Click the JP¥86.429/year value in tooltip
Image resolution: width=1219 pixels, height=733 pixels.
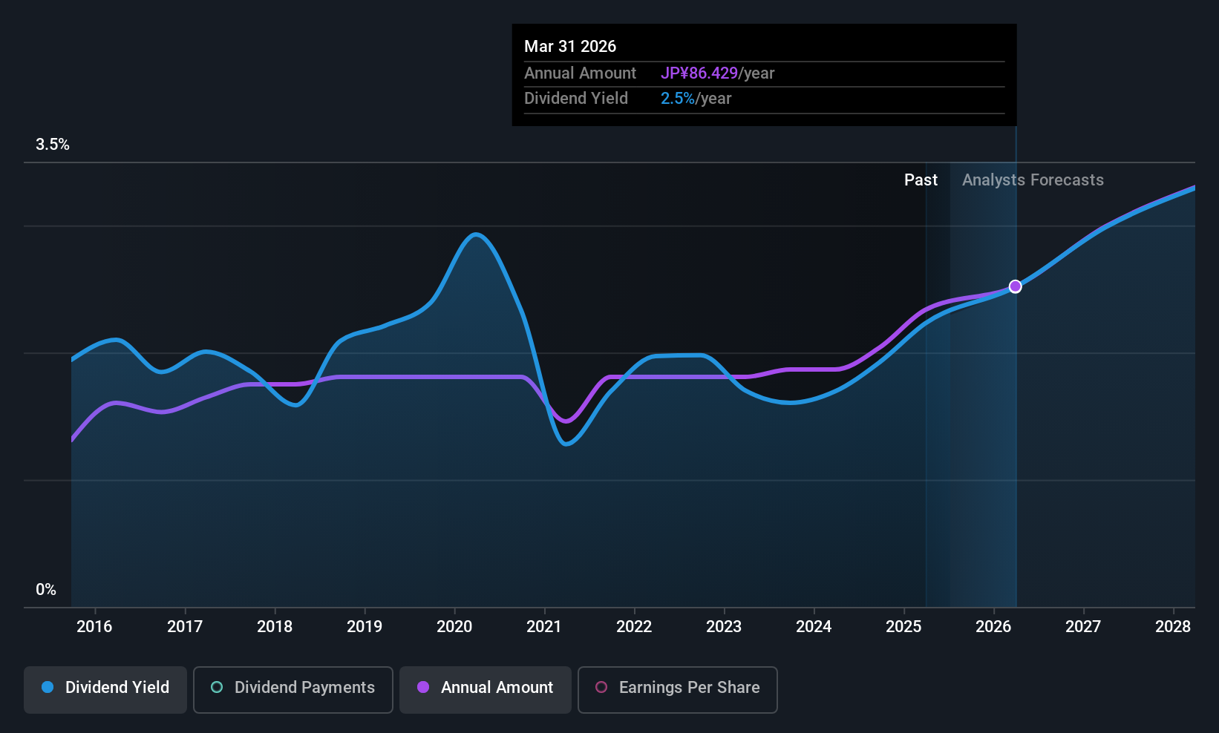click(717, 73)
